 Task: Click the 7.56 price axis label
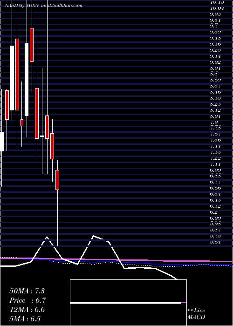pyautogui.click(x=215, y=140)
